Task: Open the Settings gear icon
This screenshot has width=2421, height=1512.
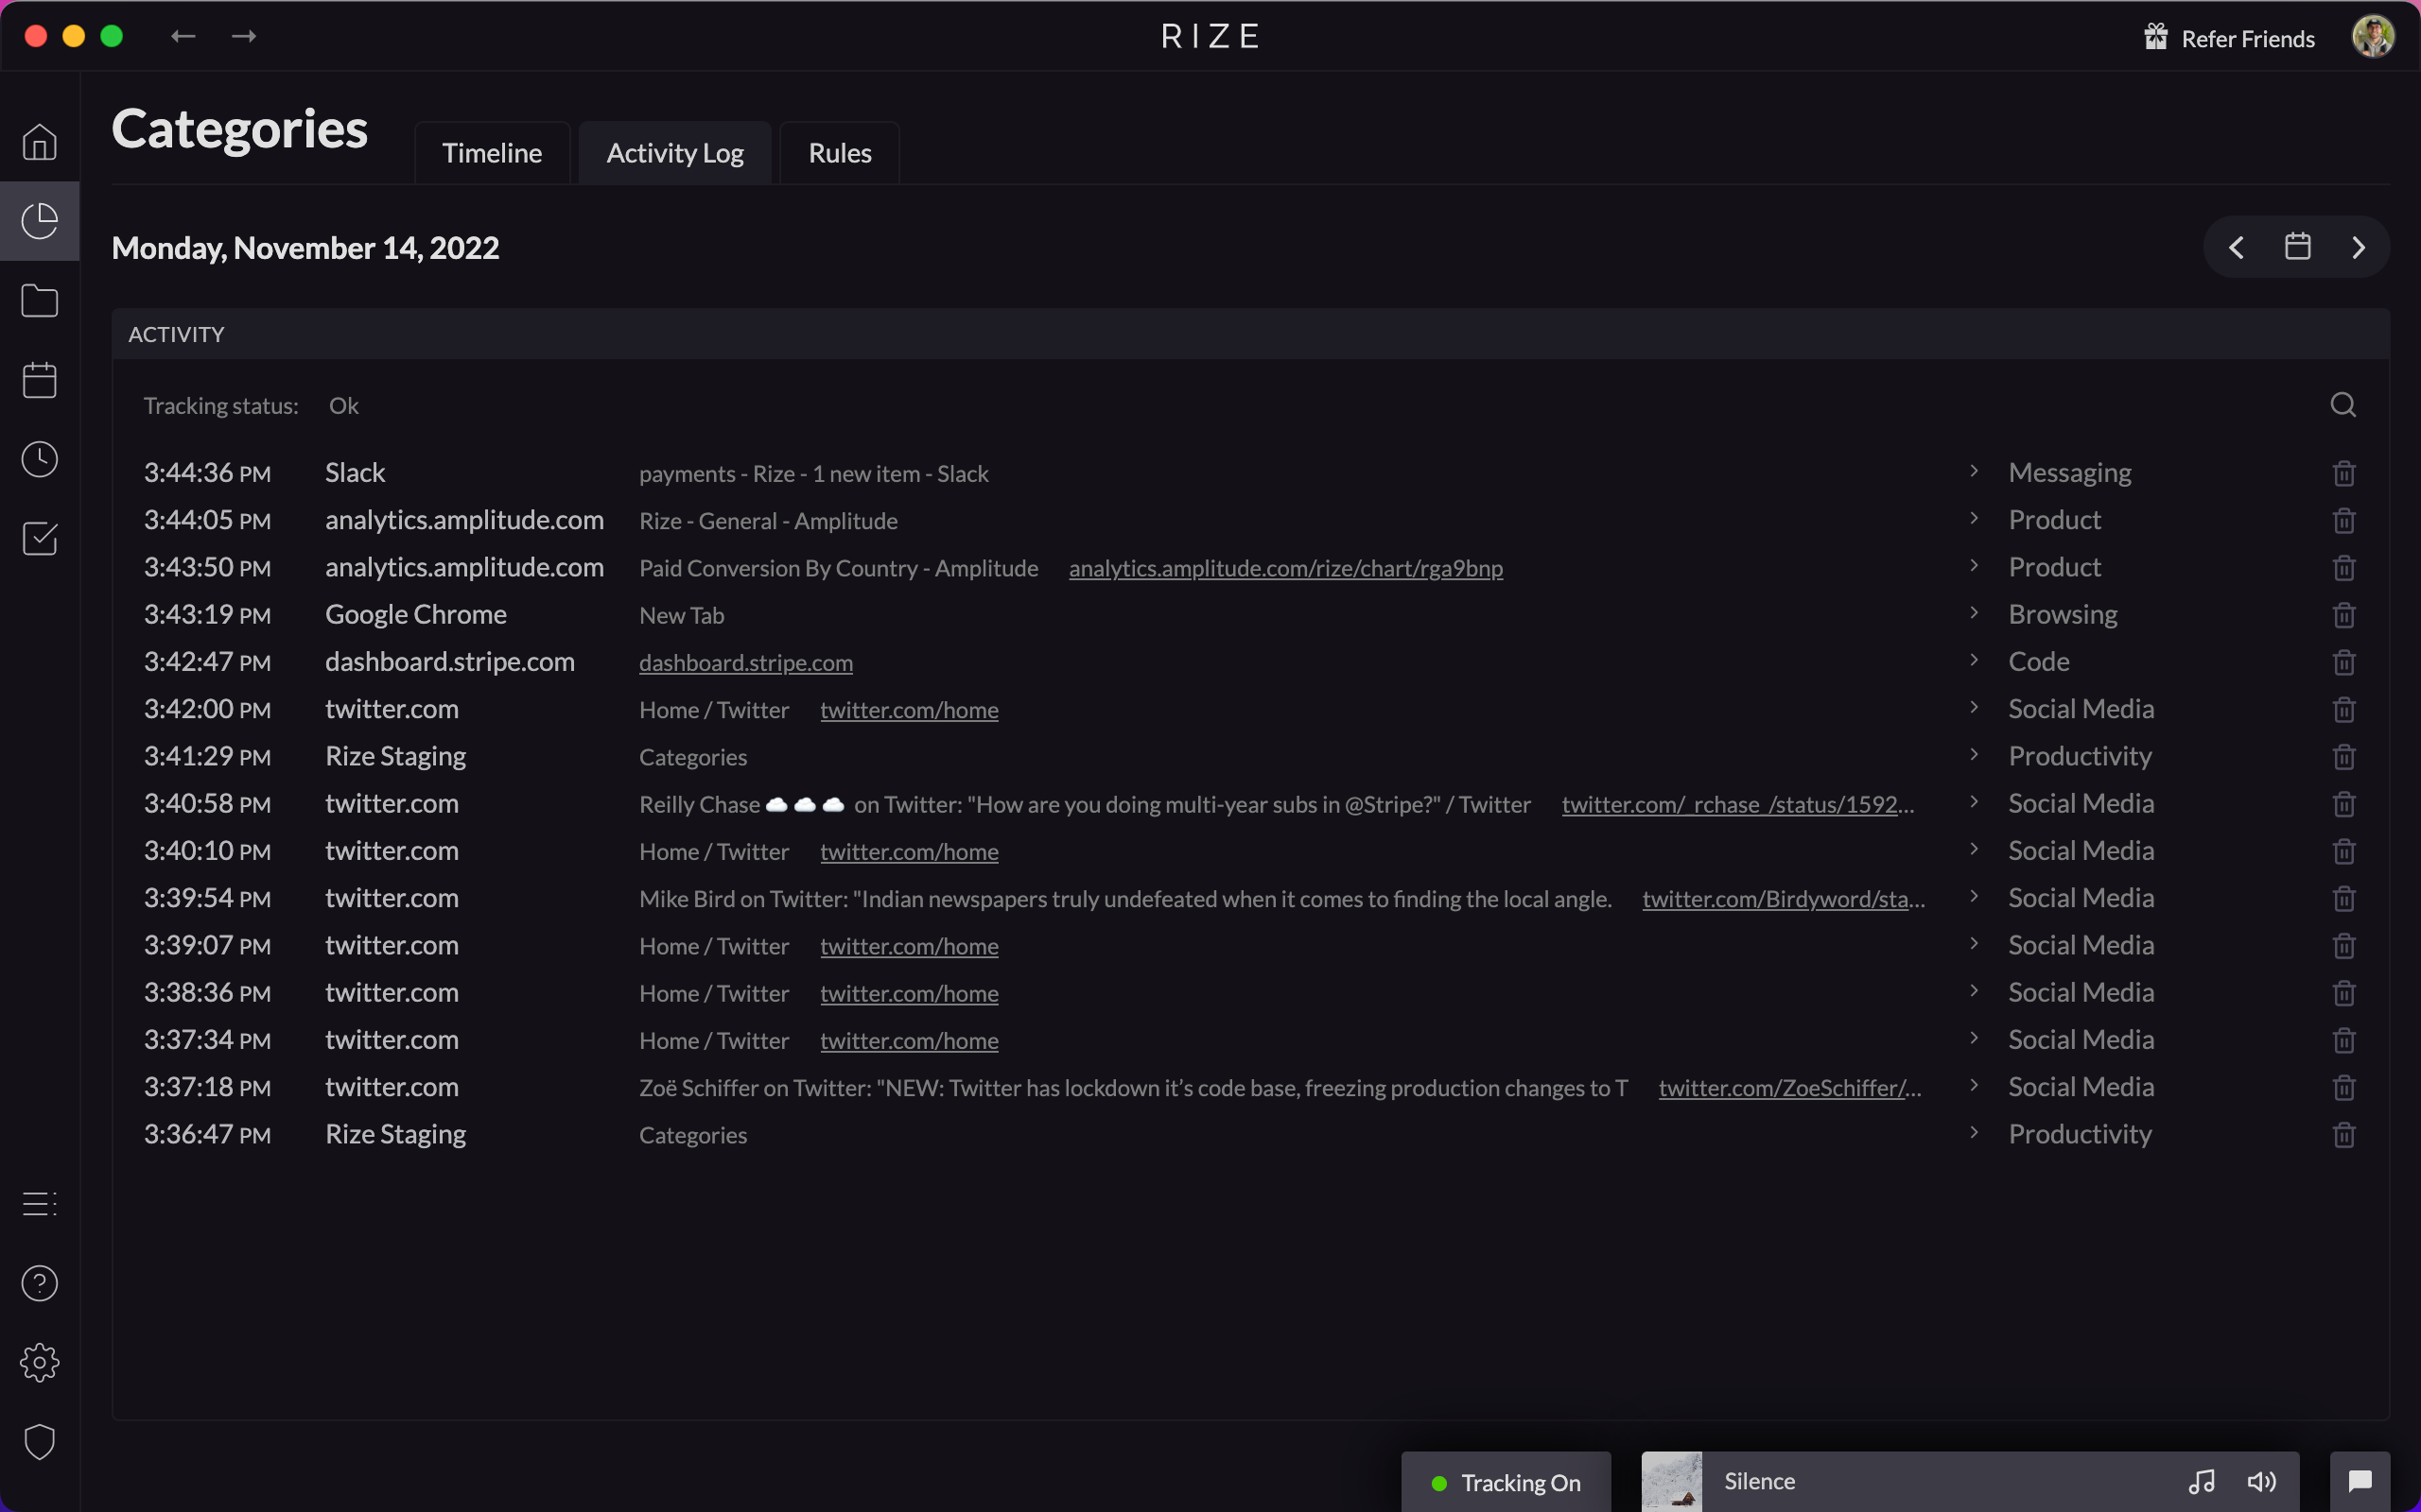Action: 40,1363
